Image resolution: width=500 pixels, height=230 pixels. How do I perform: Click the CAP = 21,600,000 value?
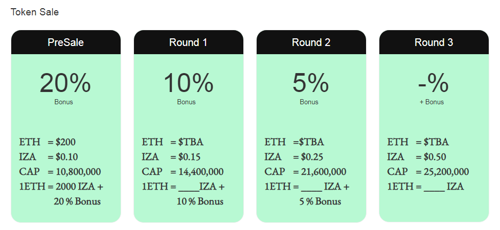pos(305,172)
